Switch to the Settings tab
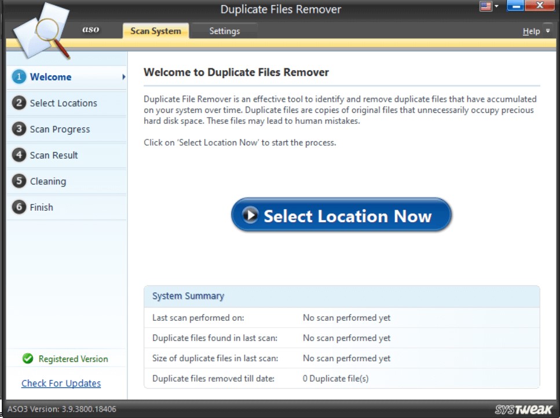This screenshot has width=560, height=418. click(x=225, y=31)
